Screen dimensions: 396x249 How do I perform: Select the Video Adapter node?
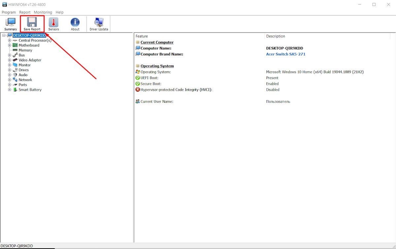[30, 60]
